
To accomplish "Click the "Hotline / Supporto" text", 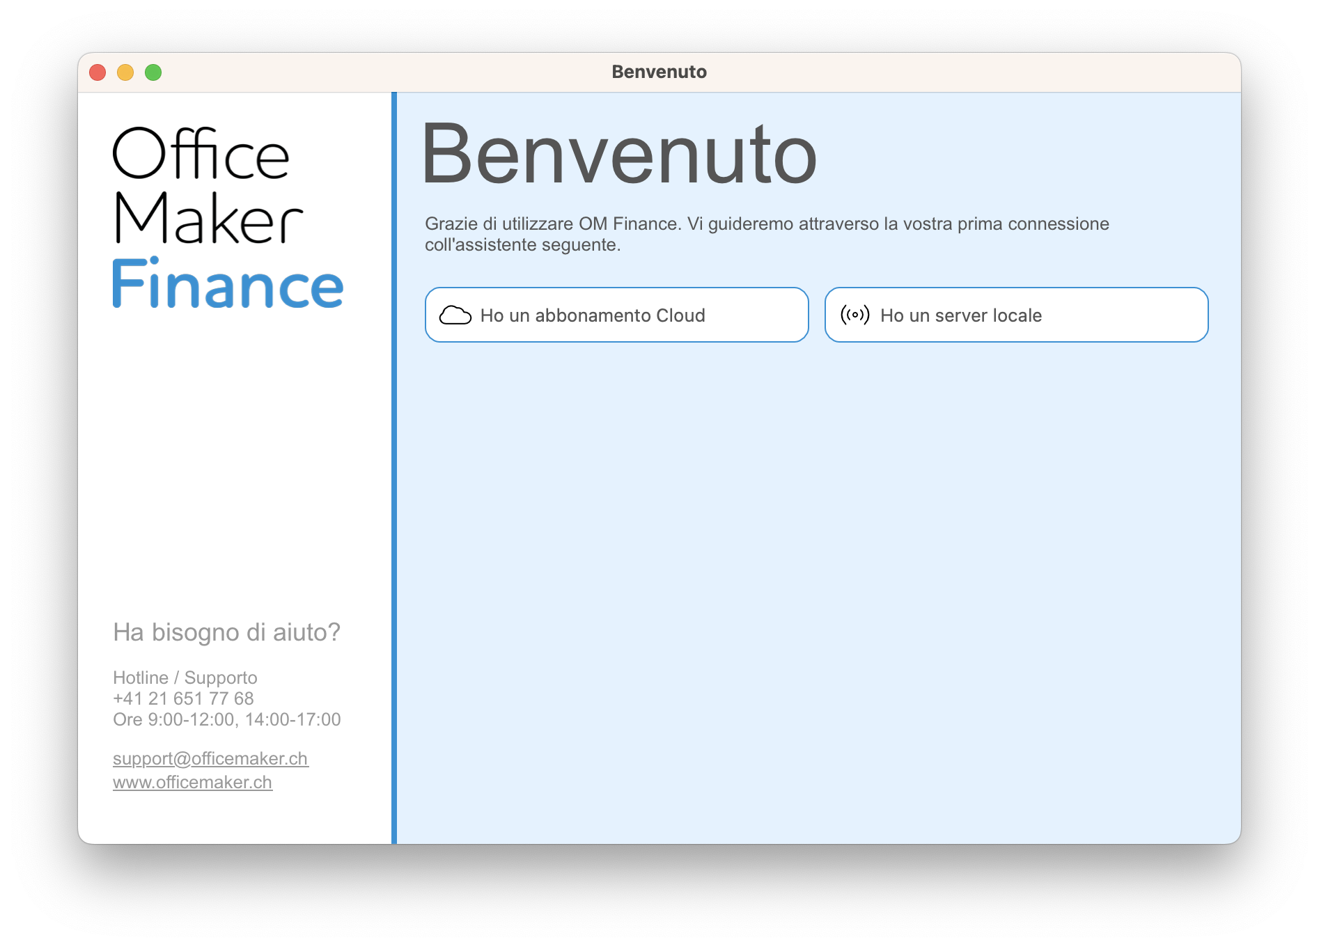I will click(x=185, y=678).
